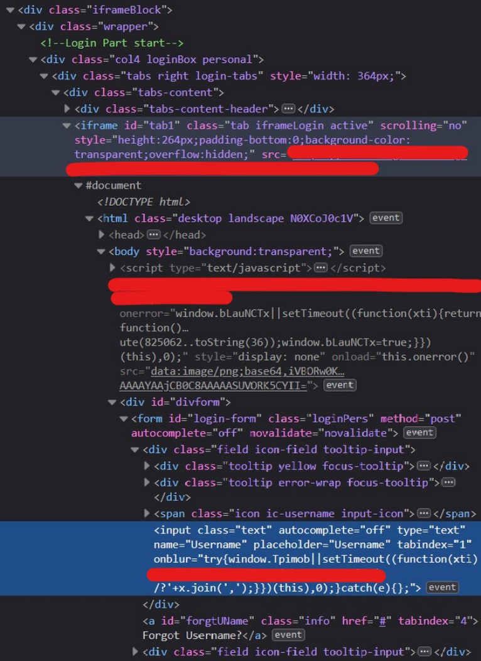Collapse the wrapper div node
This screenshot has height=661, width=481.
(21, 26)
